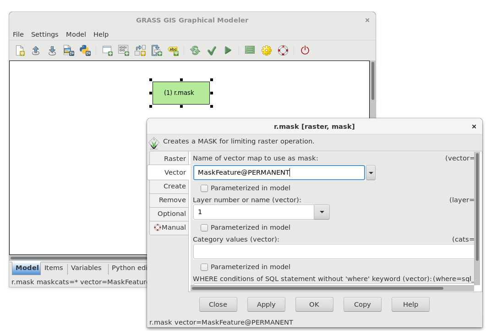Run the model with play icon
Viewport: 486px width, 331px height.
pyautogui.click(x=228, y=50)
